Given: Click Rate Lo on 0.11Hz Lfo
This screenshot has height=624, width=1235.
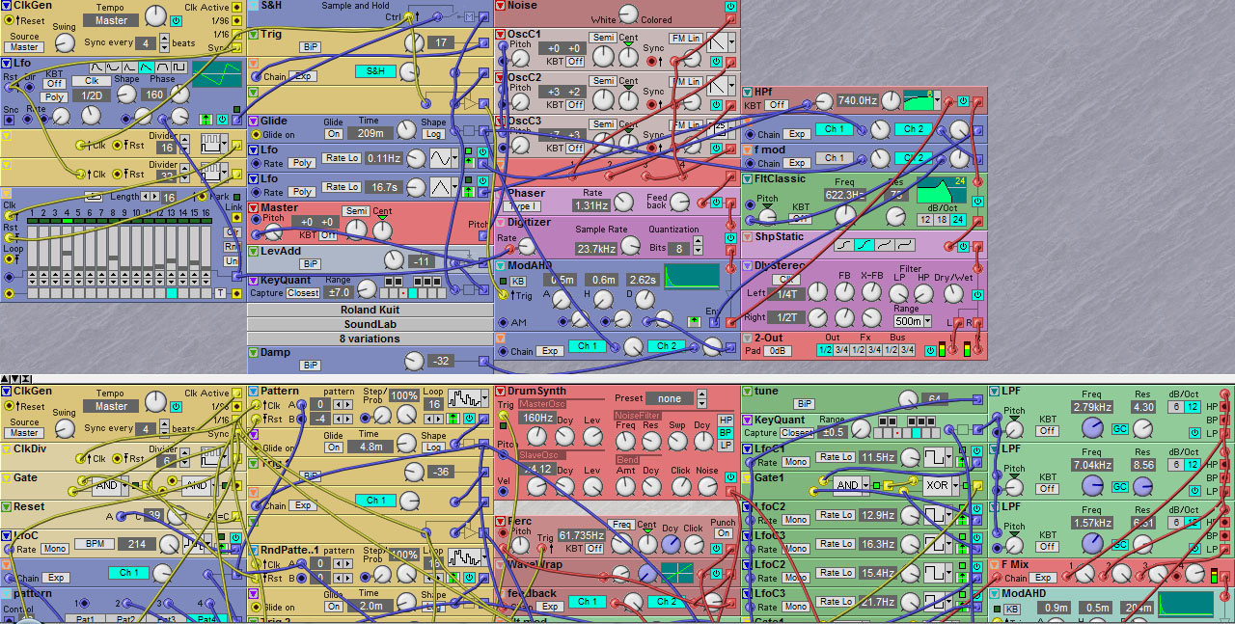Looking at the screenshot, I should (x=342, y=159).
